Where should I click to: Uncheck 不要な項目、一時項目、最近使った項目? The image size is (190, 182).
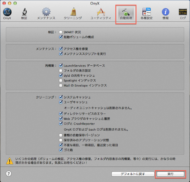point(61,145)
